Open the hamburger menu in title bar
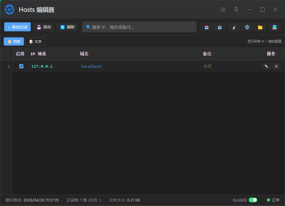 [x=223, y=9]
